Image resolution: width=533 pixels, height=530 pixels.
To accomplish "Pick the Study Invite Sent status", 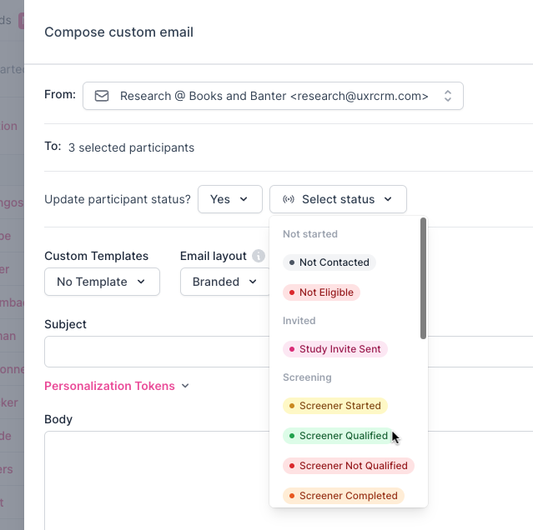I will (x=335, y=349).
